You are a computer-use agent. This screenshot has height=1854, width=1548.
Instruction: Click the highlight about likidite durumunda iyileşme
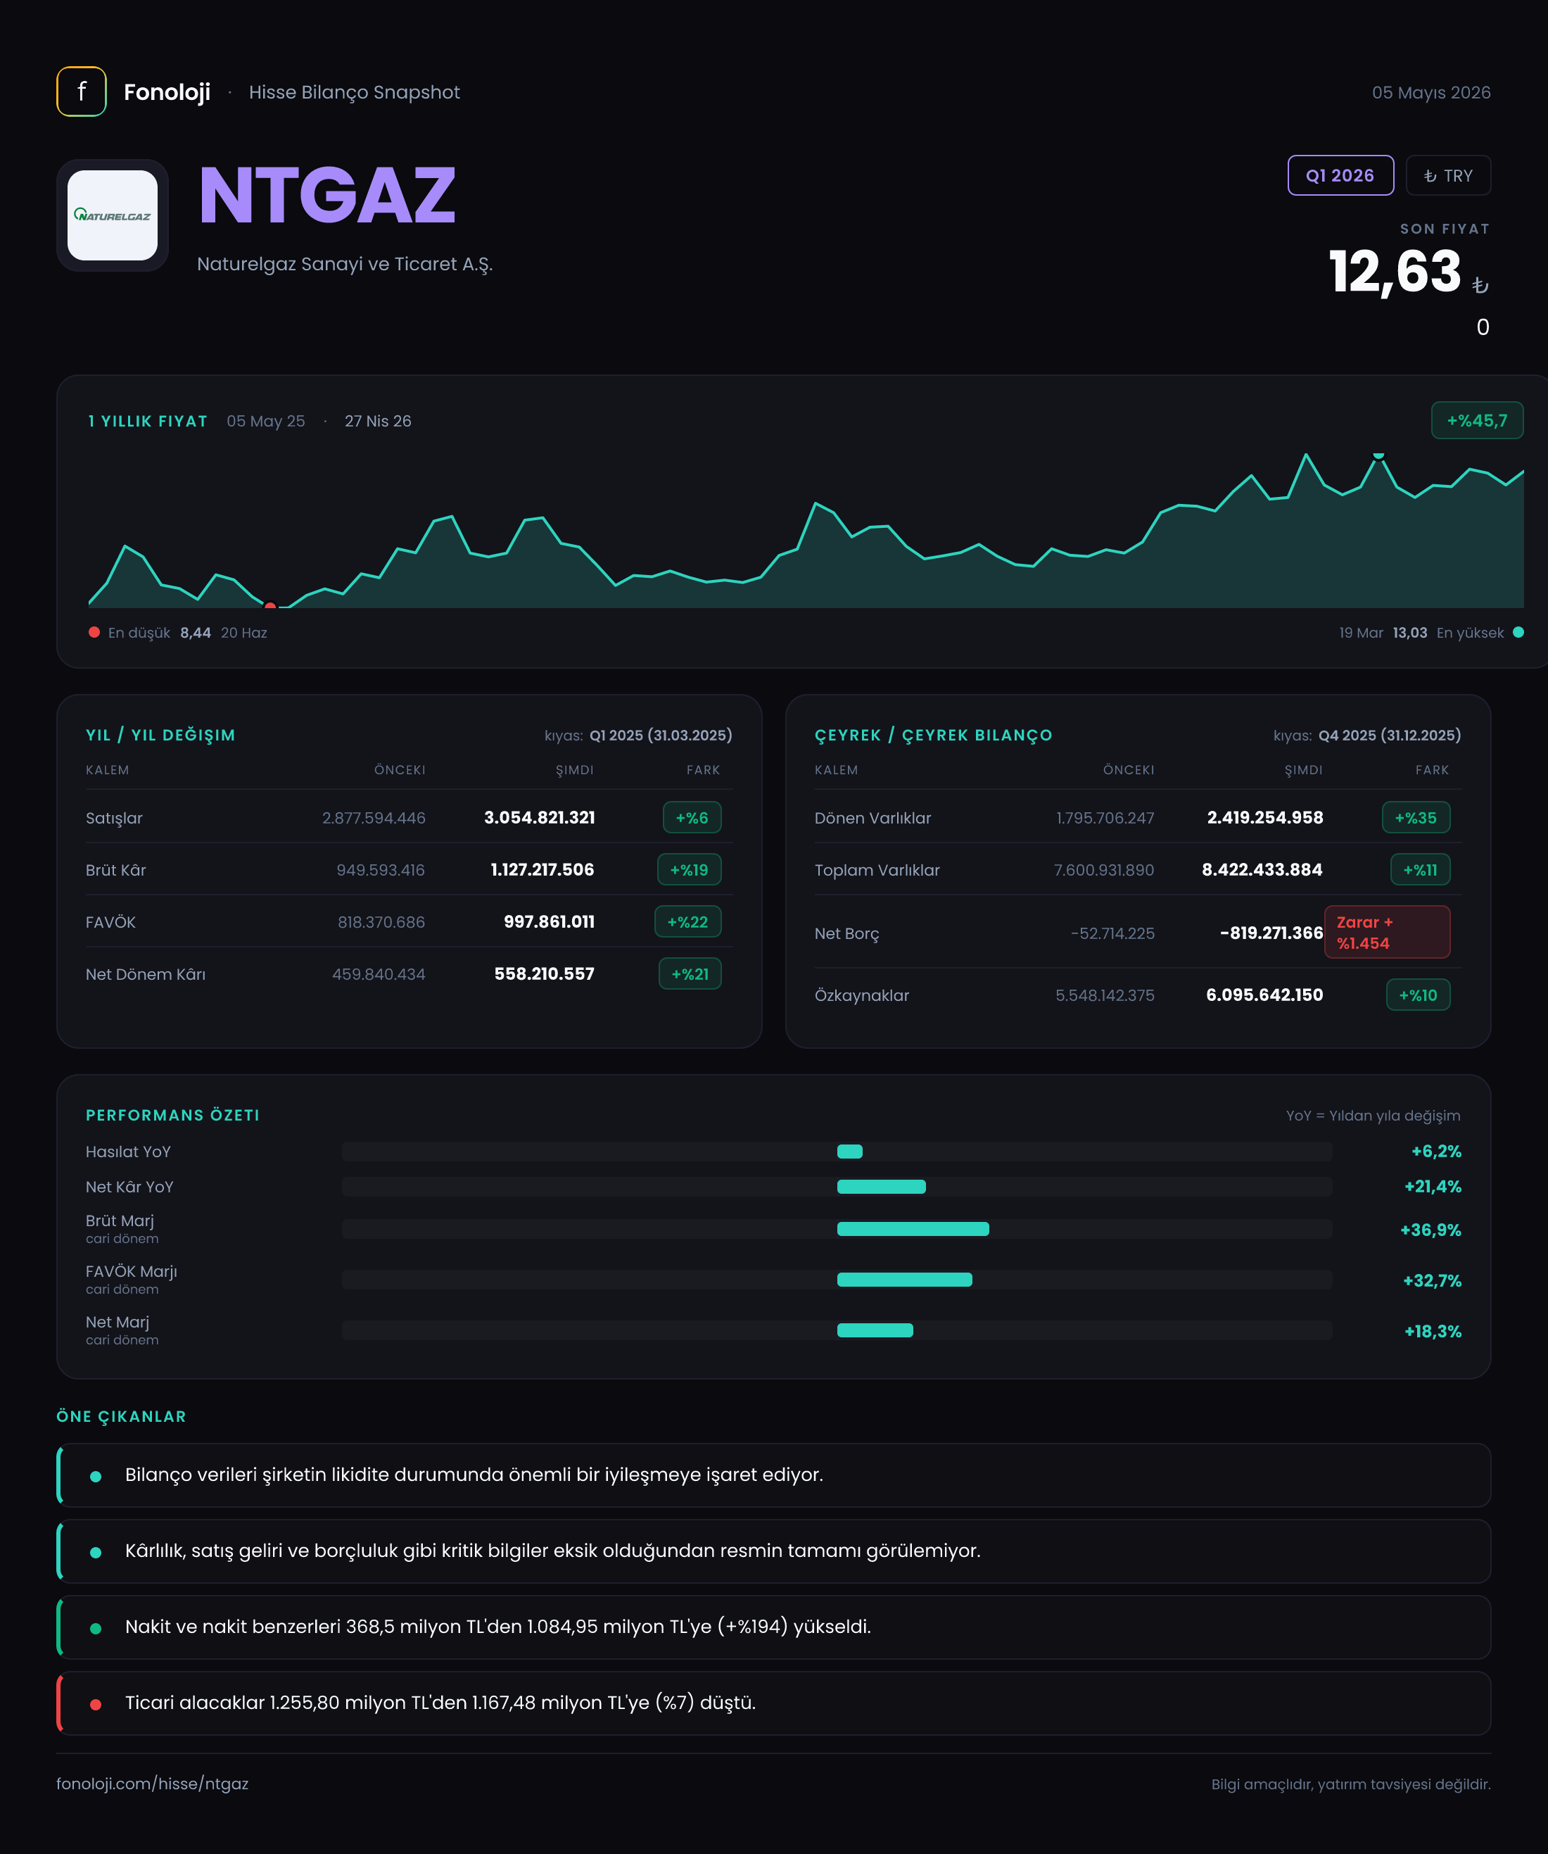pos(774,1475)
